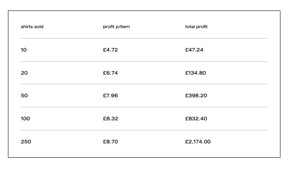The image size is (293, 174).
Task: Click the 20 shirts sold cell
Action: click(24, 73)
